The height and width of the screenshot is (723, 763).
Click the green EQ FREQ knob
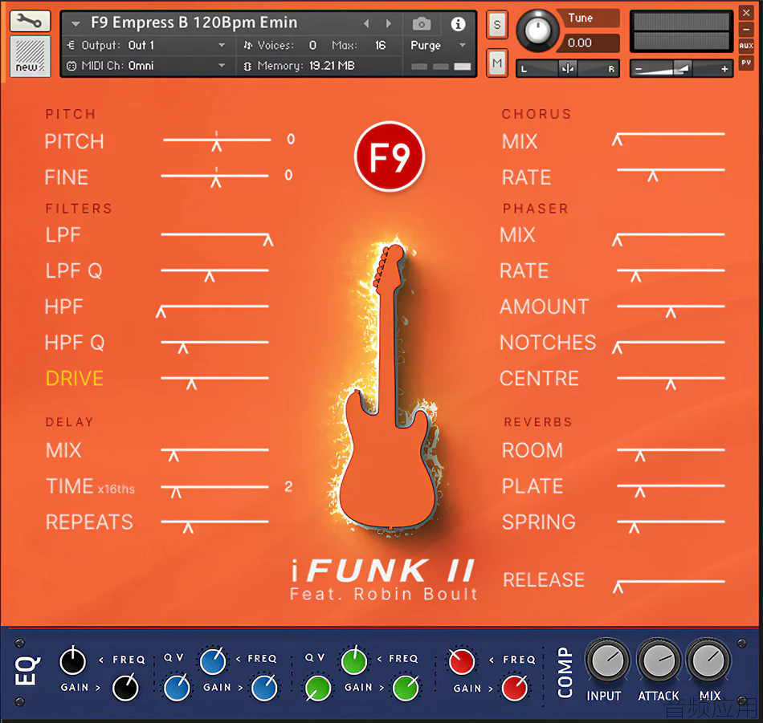pyautogui.click(x=353, y=661)
